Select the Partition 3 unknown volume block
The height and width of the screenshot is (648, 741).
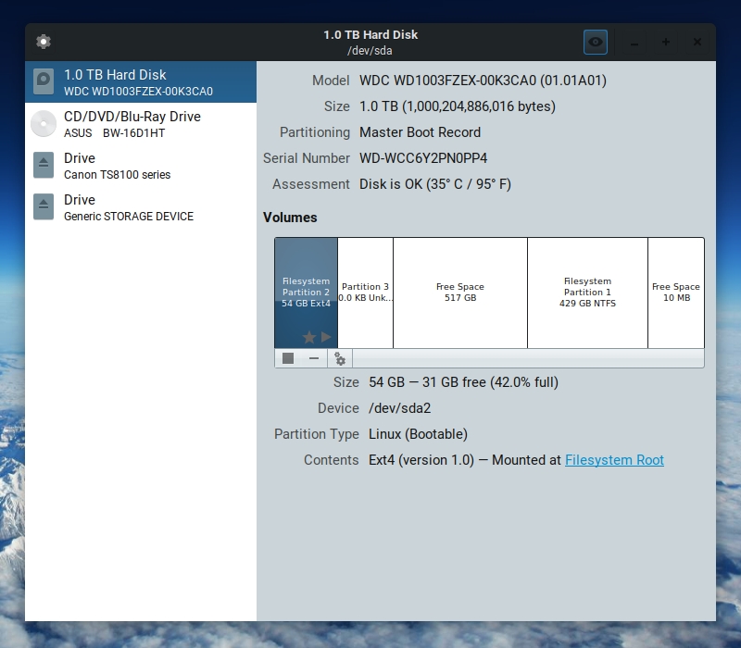[x=365, y=292]
